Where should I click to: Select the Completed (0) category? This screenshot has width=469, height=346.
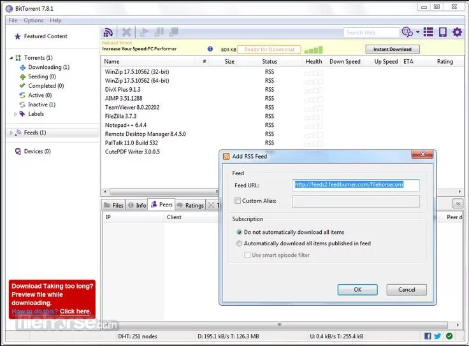[42, 86]
